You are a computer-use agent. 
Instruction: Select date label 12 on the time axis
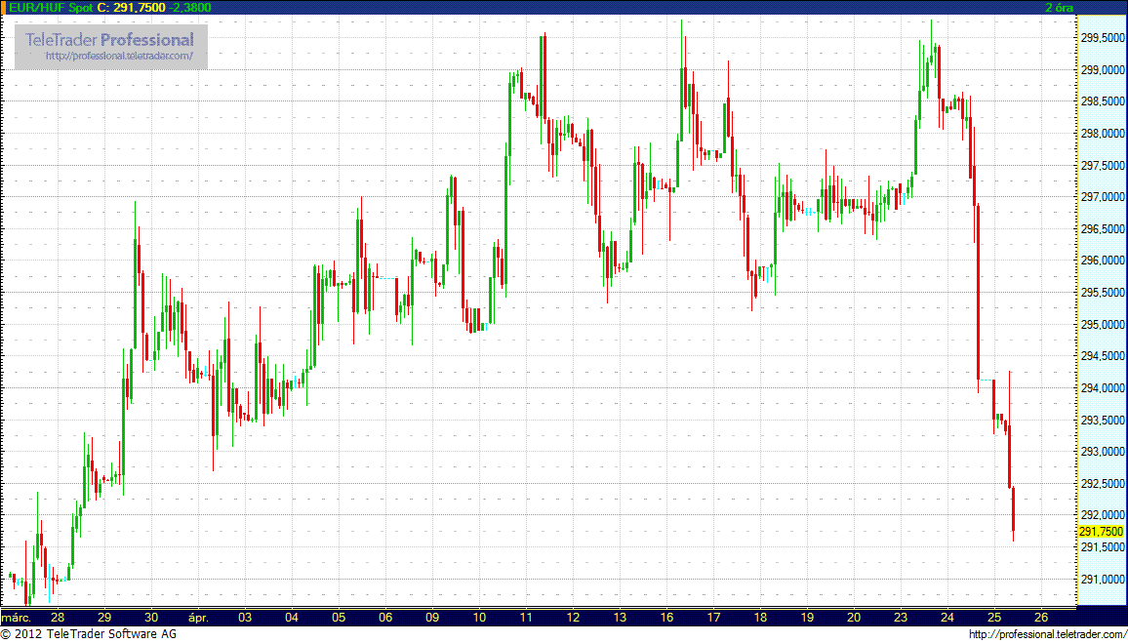coord(574,618)
